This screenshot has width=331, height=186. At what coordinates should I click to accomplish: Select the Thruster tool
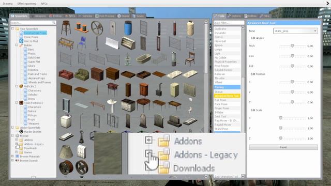(227, 78)
